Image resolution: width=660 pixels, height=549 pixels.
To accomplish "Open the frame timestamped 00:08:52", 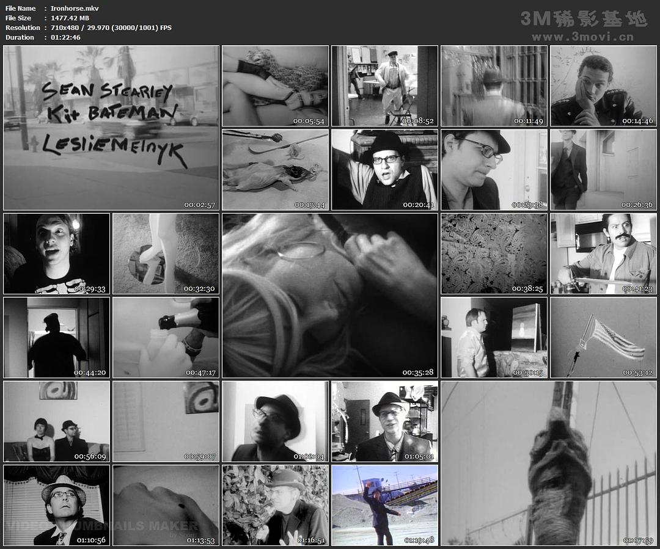I will coord(384,85).
